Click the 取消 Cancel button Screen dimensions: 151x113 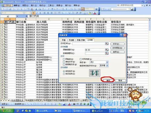[120, 80]
